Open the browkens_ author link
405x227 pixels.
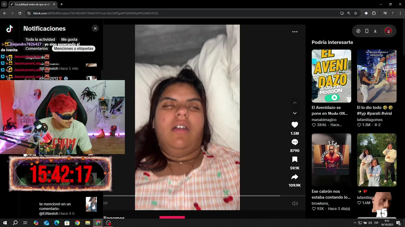click(x=321, y=204)
